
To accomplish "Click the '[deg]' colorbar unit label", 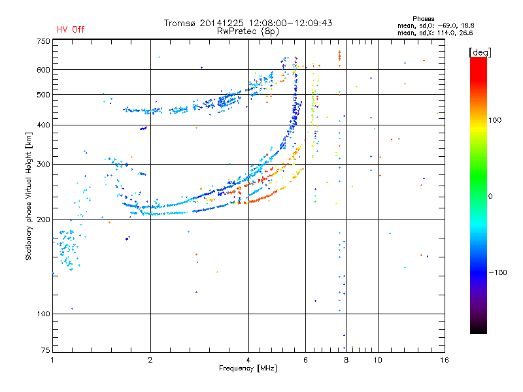I will [x=480, y=52].
